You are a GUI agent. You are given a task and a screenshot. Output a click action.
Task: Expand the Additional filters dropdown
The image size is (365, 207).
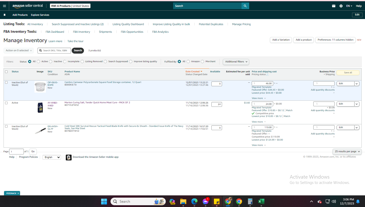236,62
